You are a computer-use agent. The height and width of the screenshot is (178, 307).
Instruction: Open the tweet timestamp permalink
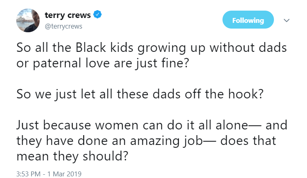49,174
